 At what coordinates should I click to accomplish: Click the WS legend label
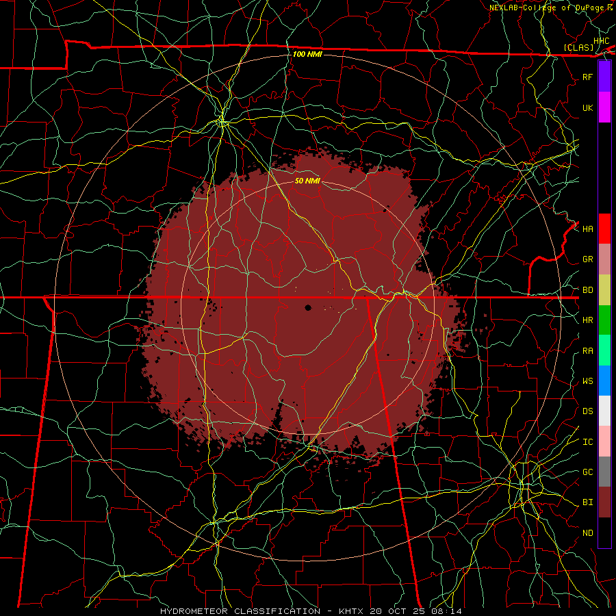coord(588,381)
